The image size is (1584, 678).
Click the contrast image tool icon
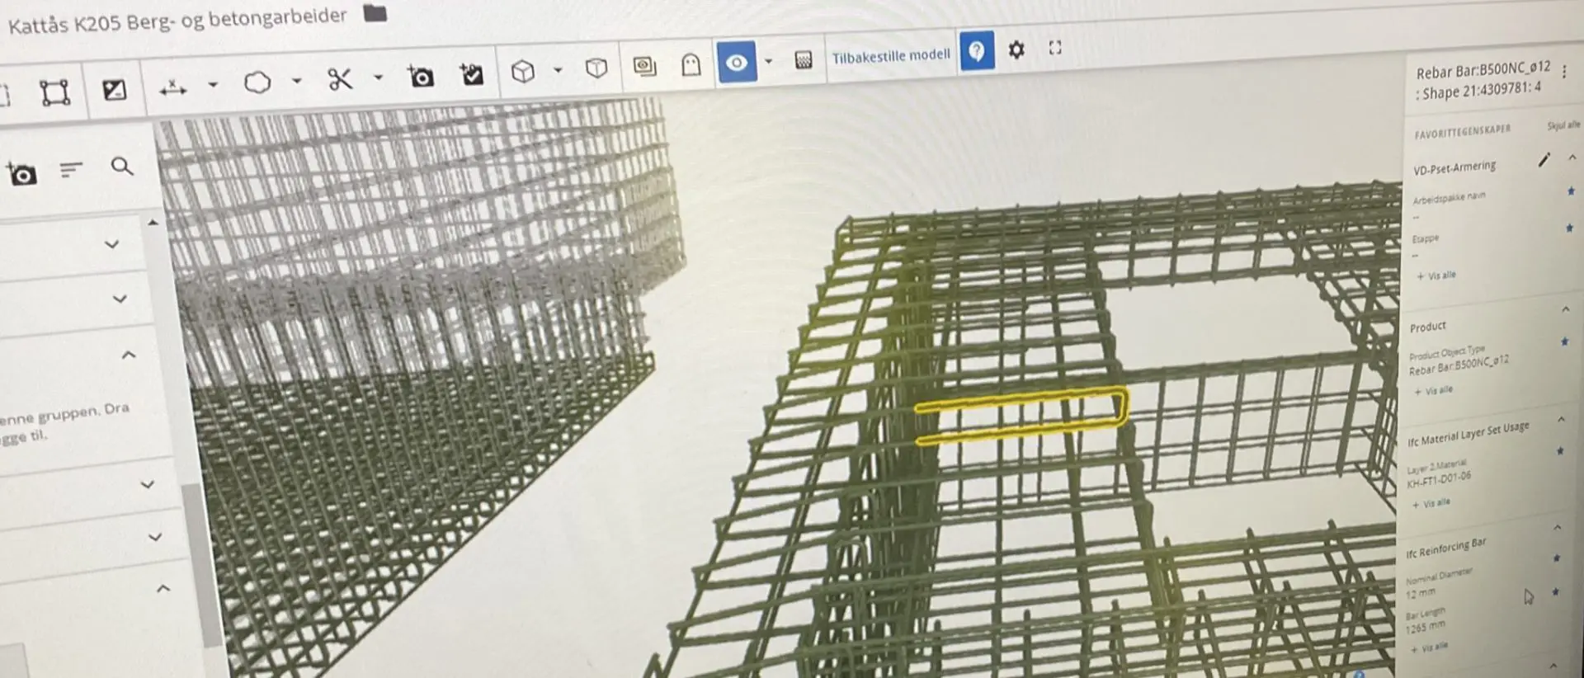114,90
